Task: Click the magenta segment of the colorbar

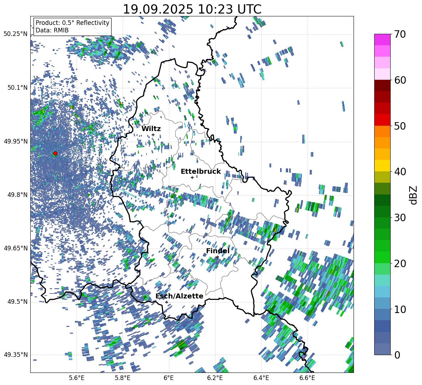Action: tap(382, 40)
